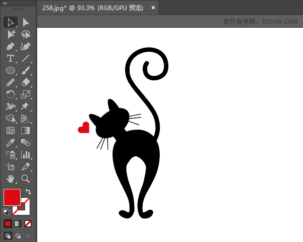Select the Rotate tool

10,94
